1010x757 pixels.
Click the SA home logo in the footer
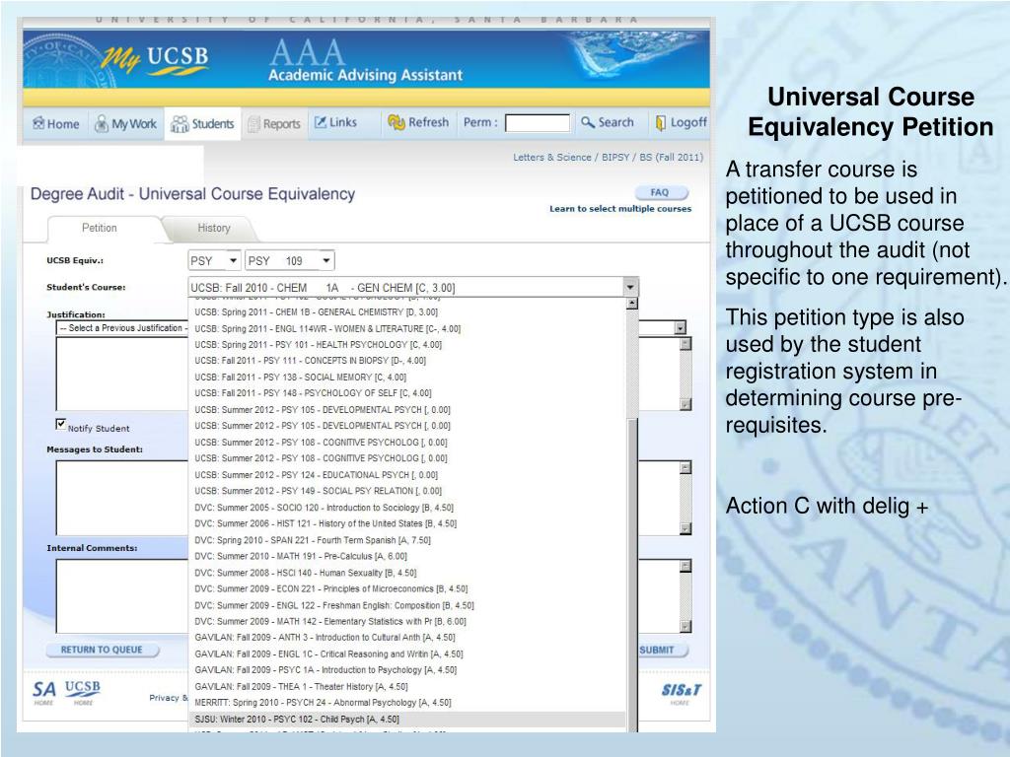click(x=43, y=692)
